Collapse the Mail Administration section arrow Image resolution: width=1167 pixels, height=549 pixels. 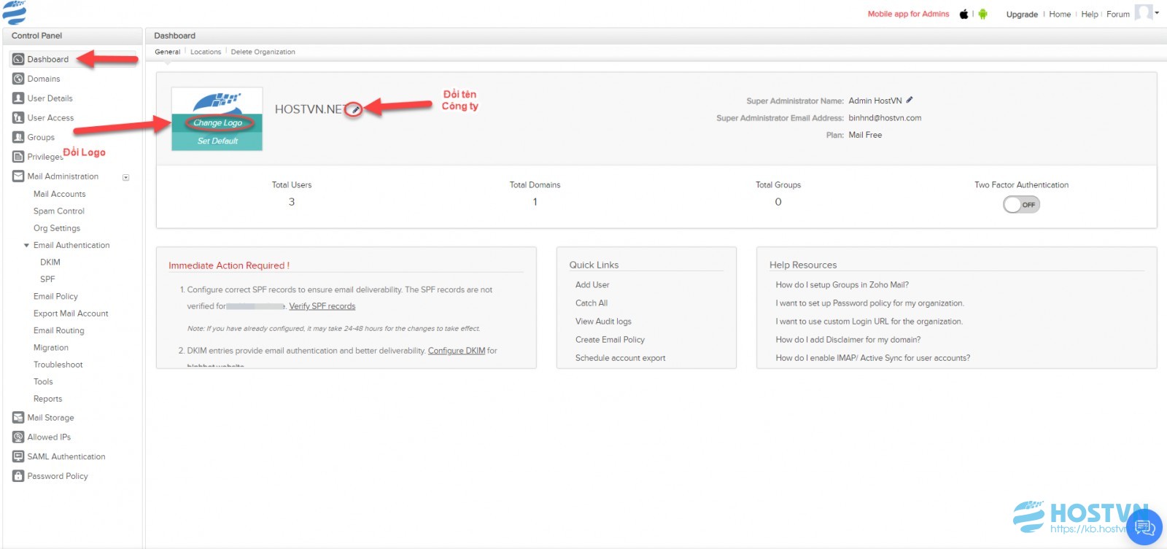pyautogui.click(x=125, y=177)
